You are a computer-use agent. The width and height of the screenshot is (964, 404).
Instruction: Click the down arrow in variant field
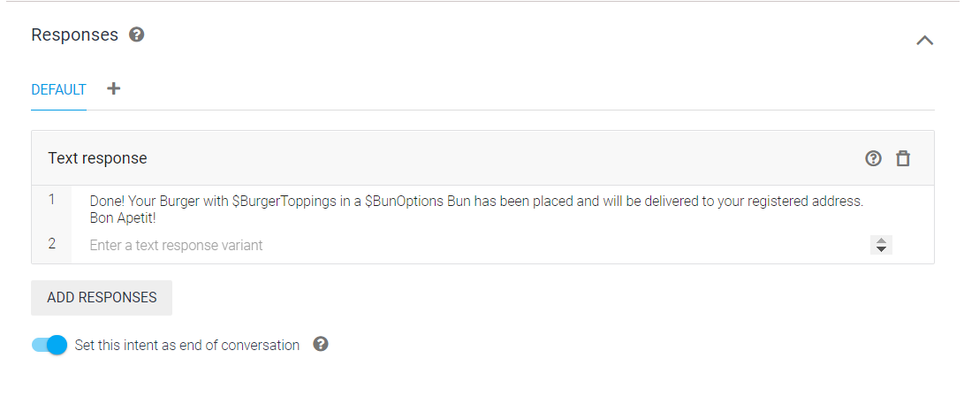click(881, 249)
